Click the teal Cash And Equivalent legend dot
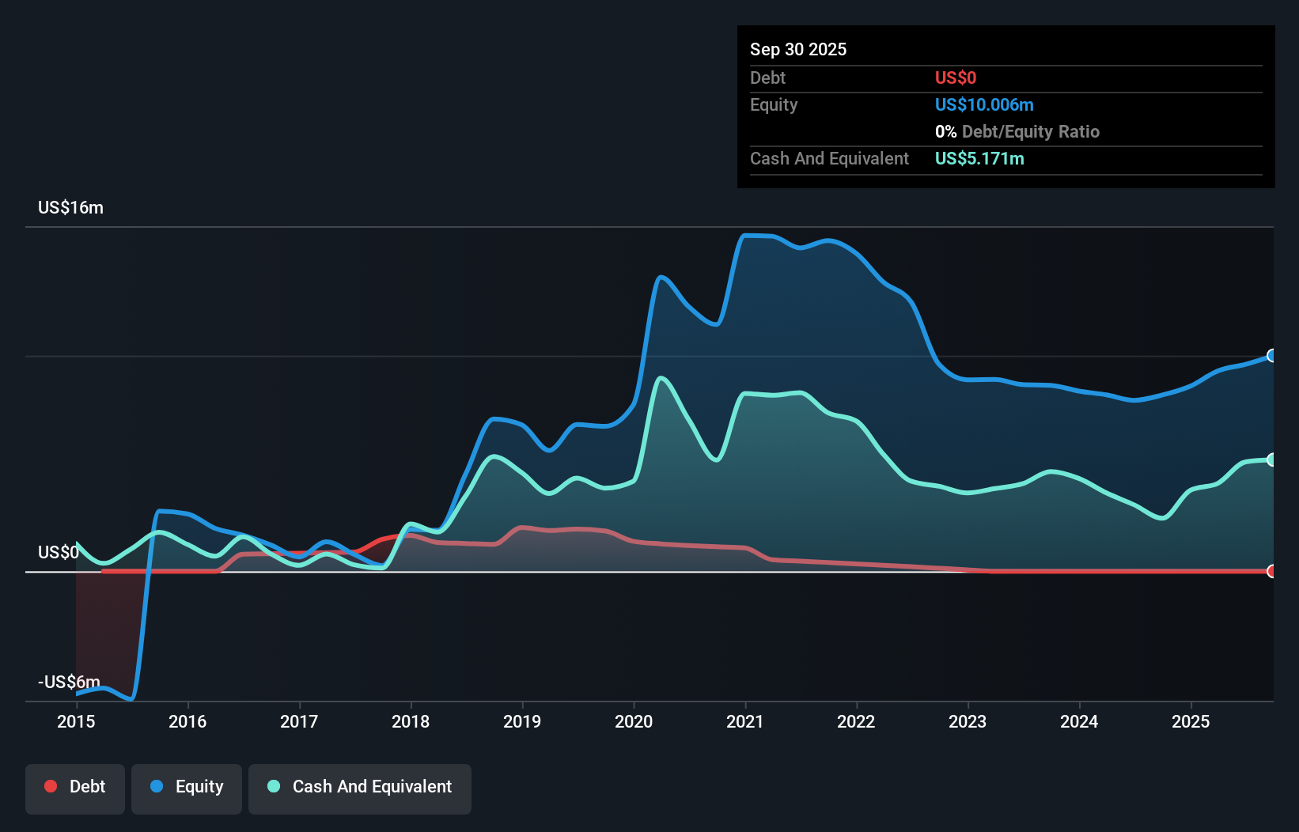The height and width of the screenshot is (832, 1299). coord(273,786)
